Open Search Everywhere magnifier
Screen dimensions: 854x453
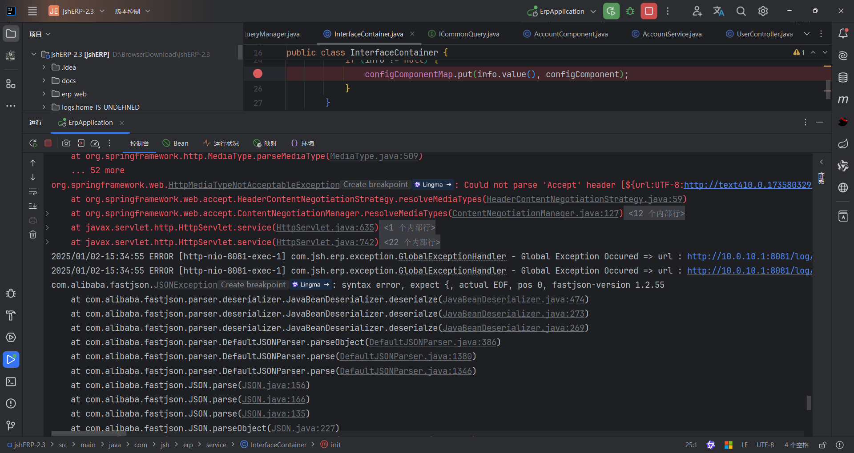tap(741, 11)
